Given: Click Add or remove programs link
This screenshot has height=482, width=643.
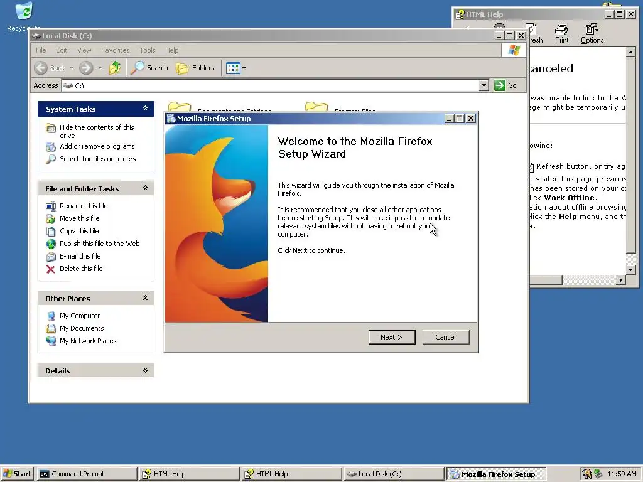Looking at the screenshot, I should (x=97, y=146).
